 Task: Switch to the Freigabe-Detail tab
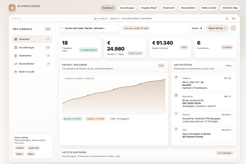[149, 8]
